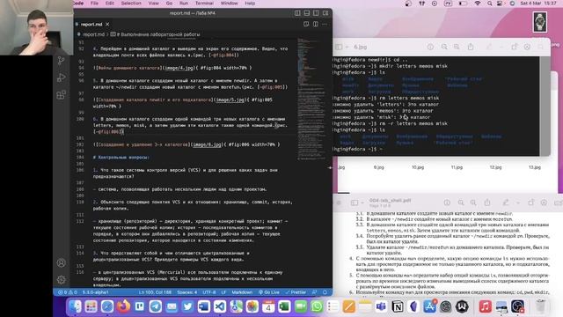Click Prettier status bar item
This screenshot has height=317, width=563.
click(x=296, y=292)
